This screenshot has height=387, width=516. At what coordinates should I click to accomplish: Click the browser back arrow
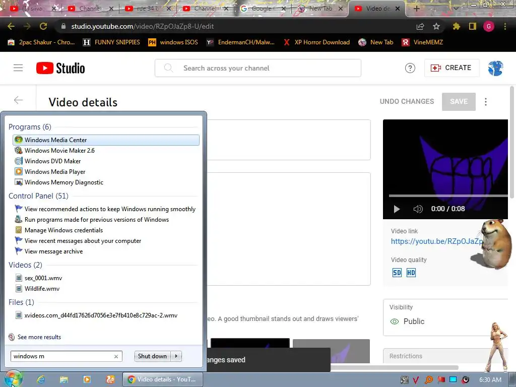pos(11,26)
